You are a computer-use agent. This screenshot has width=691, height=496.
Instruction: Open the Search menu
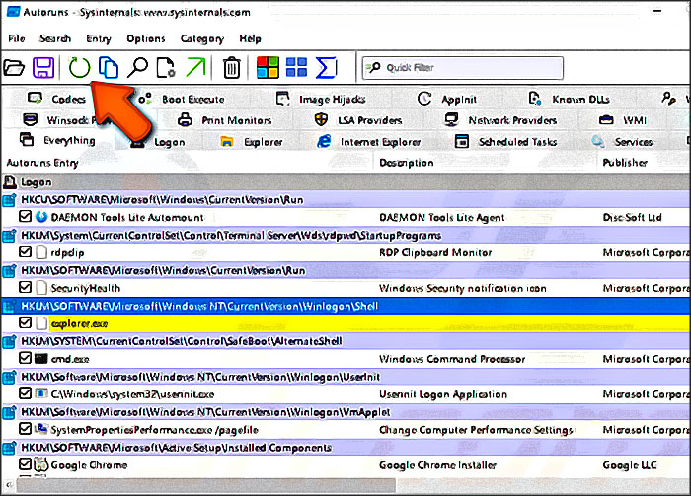[55, 38]
